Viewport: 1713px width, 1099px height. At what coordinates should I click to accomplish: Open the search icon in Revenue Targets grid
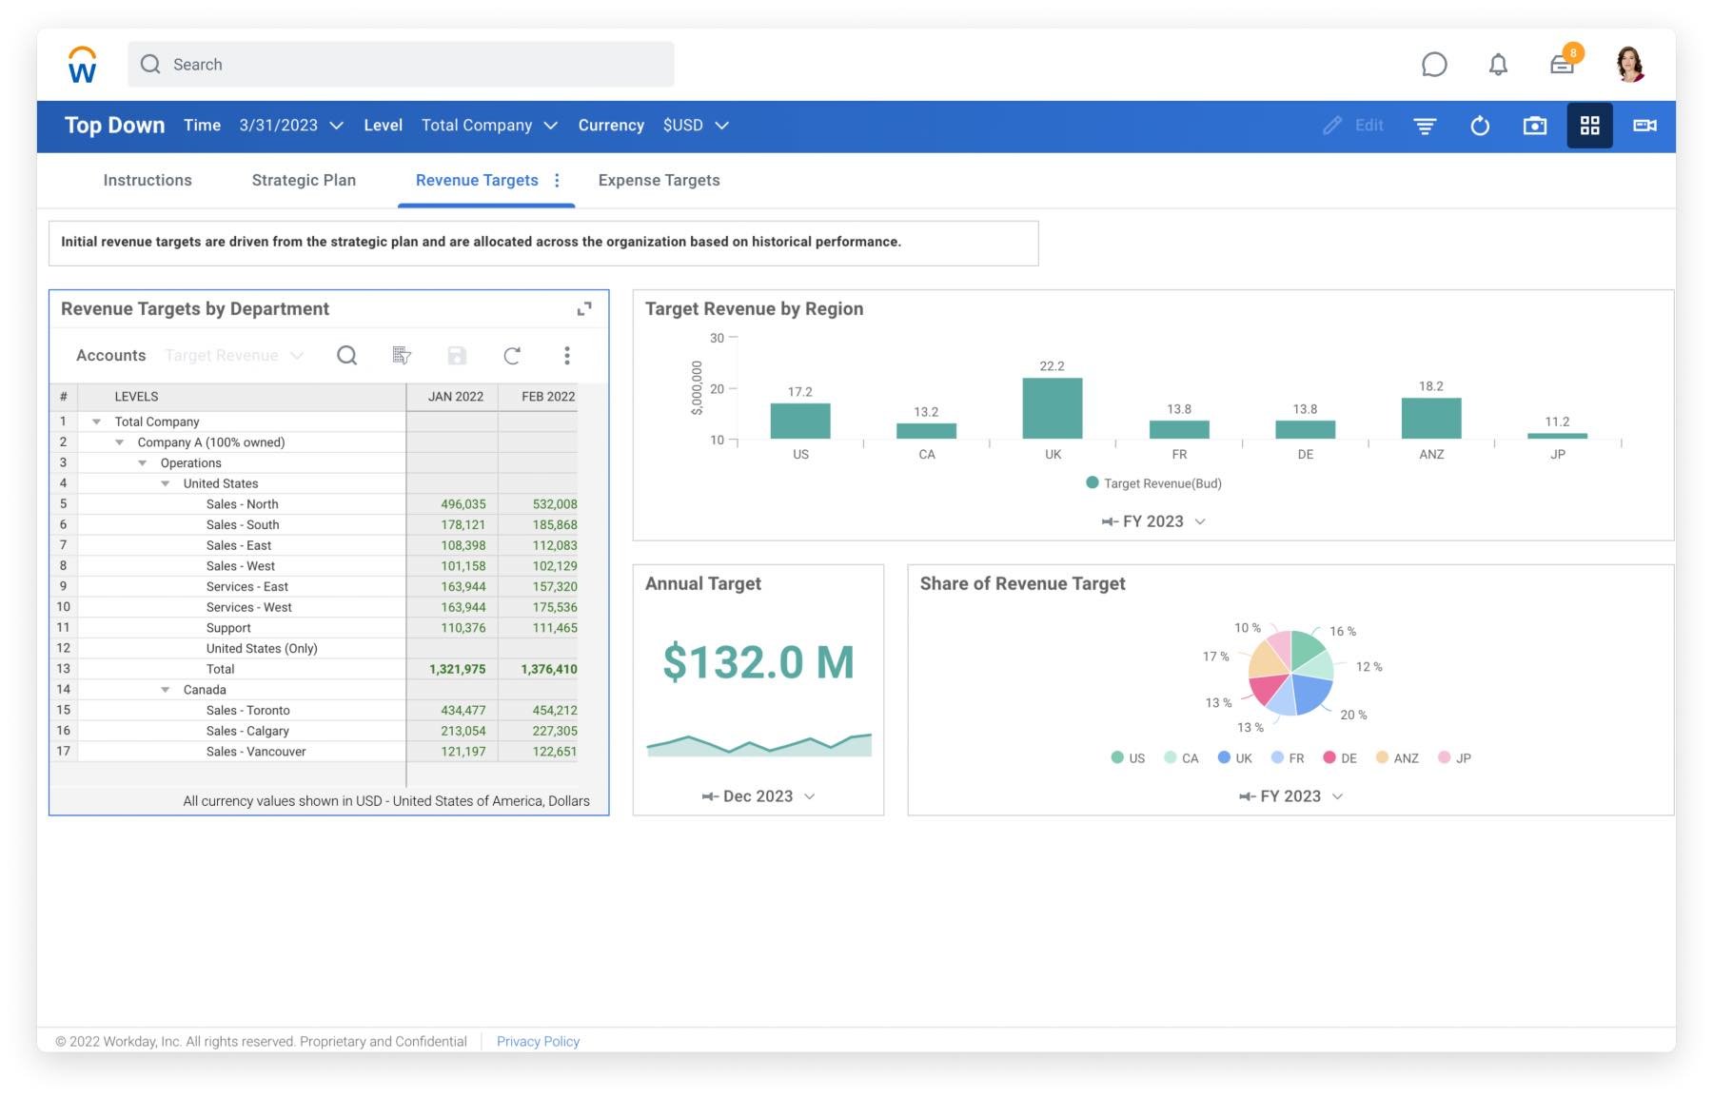click(x=346, y=355)
